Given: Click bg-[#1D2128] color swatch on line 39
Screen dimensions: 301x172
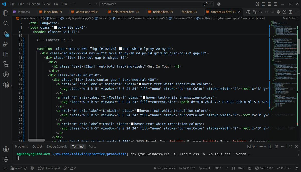Looking at the screenshot, I should pos(91,49).
